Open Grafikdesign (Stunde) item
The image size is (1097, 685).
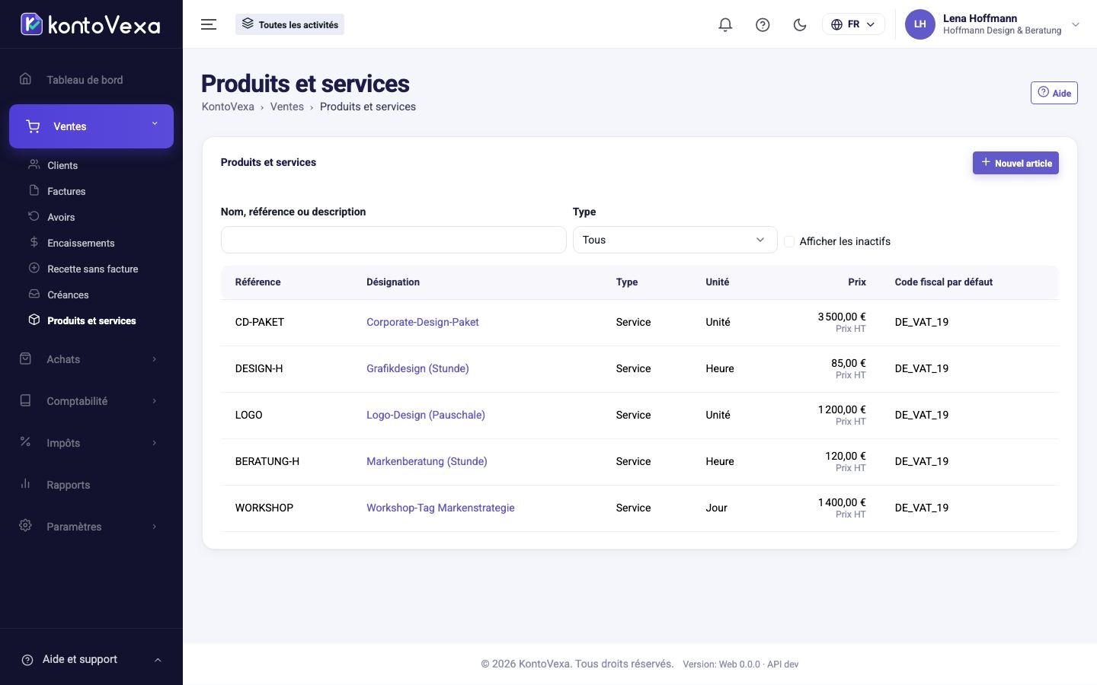click(417, 368)
